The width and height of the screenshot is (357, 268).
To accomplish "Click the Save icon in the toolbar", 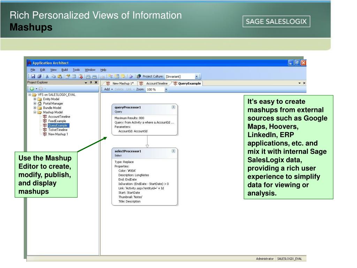I will click(x=33, y=76).
